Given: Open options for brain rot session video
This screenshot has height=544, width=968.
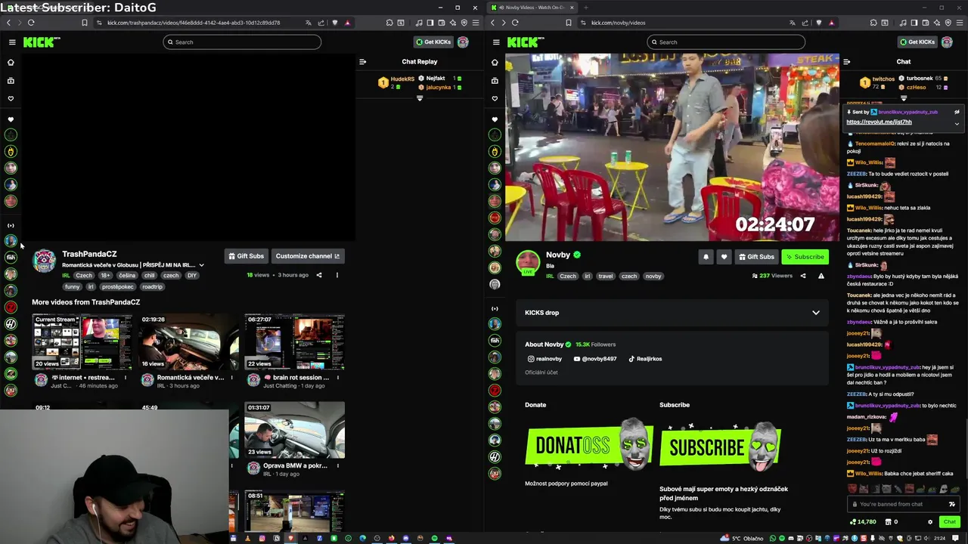Looking at the screenshot, I should point(338,378).
